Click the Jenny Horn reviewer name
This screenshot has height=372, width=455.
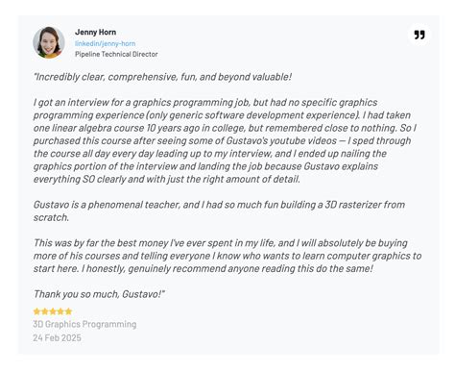[x=95, y=33]
